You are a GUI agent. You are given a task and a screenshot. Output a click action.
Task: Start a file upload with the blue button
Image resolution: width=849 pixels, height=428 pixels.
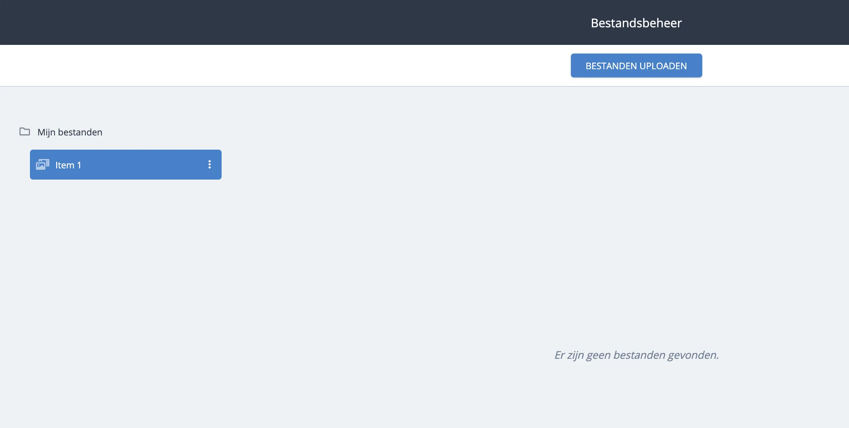[x=636, y=66]
